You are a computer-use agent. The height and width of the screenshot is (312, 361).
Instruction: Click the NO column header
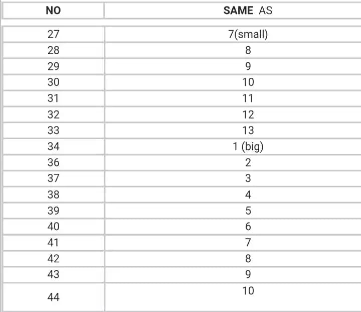pyautogui.click(x=53, y=10)
